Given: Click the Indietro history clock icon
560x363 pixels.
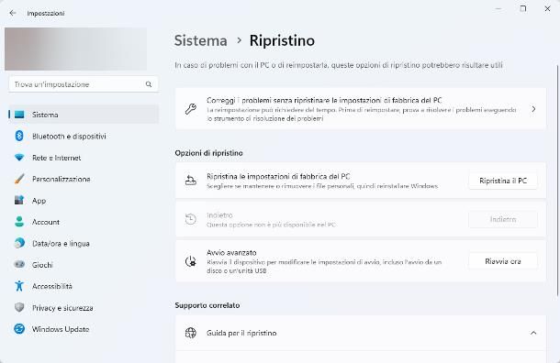Looking at the screenshot, I should click(191, 219).
